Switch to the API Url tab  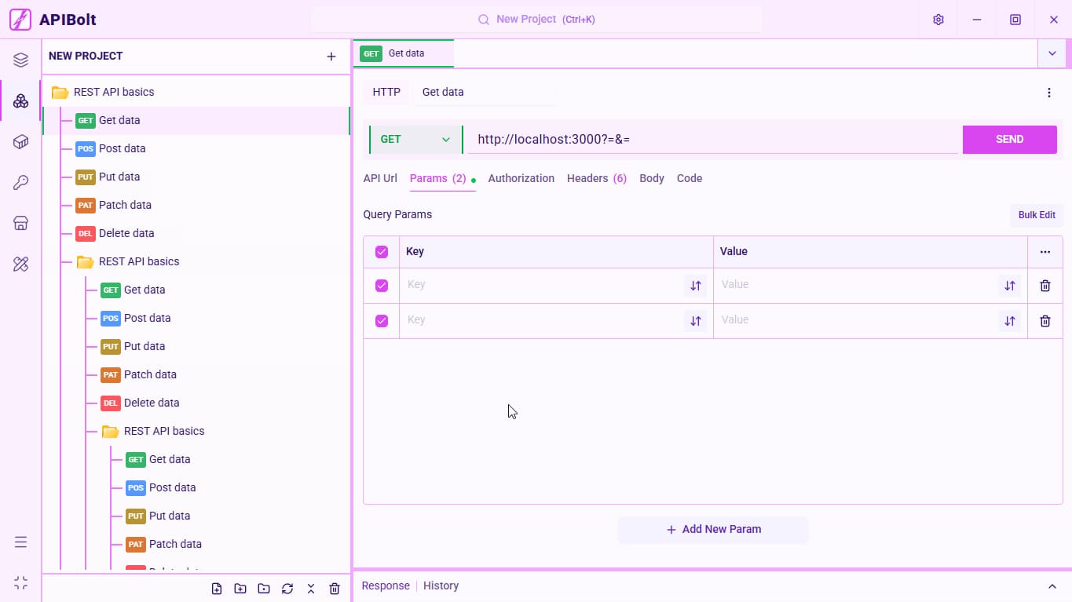click(x=380, y=178)
